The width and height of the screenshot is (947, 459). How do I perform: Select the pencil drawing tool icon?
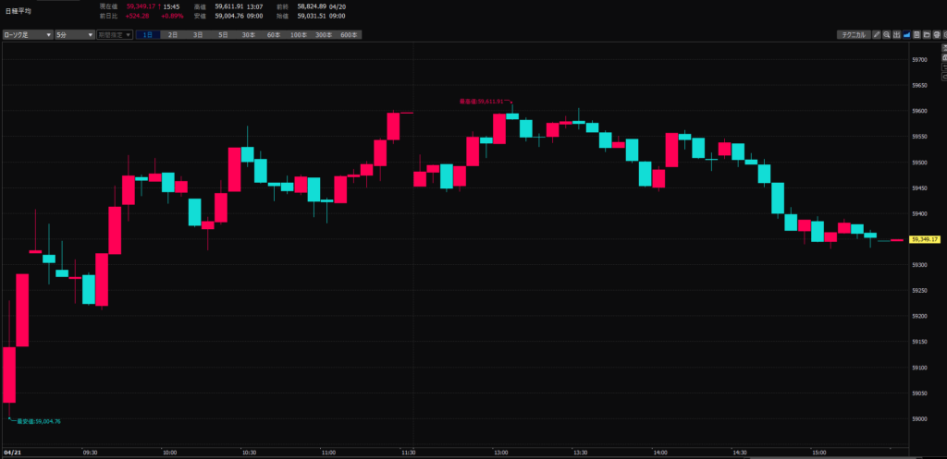876,34
